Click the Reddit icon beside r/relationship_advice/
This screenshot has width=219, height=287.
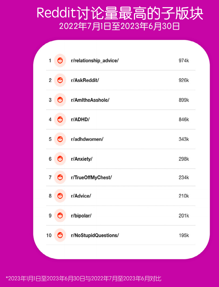coord(60,60)
